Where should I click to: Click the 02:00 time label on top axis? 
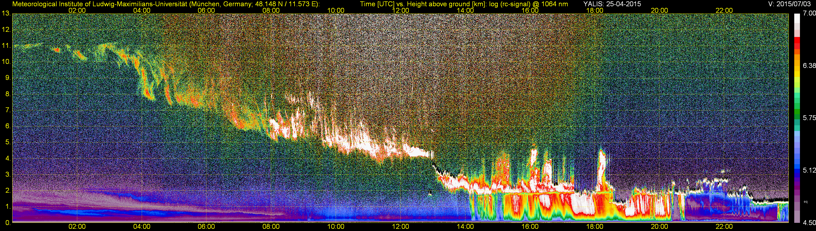coord(77,10)
